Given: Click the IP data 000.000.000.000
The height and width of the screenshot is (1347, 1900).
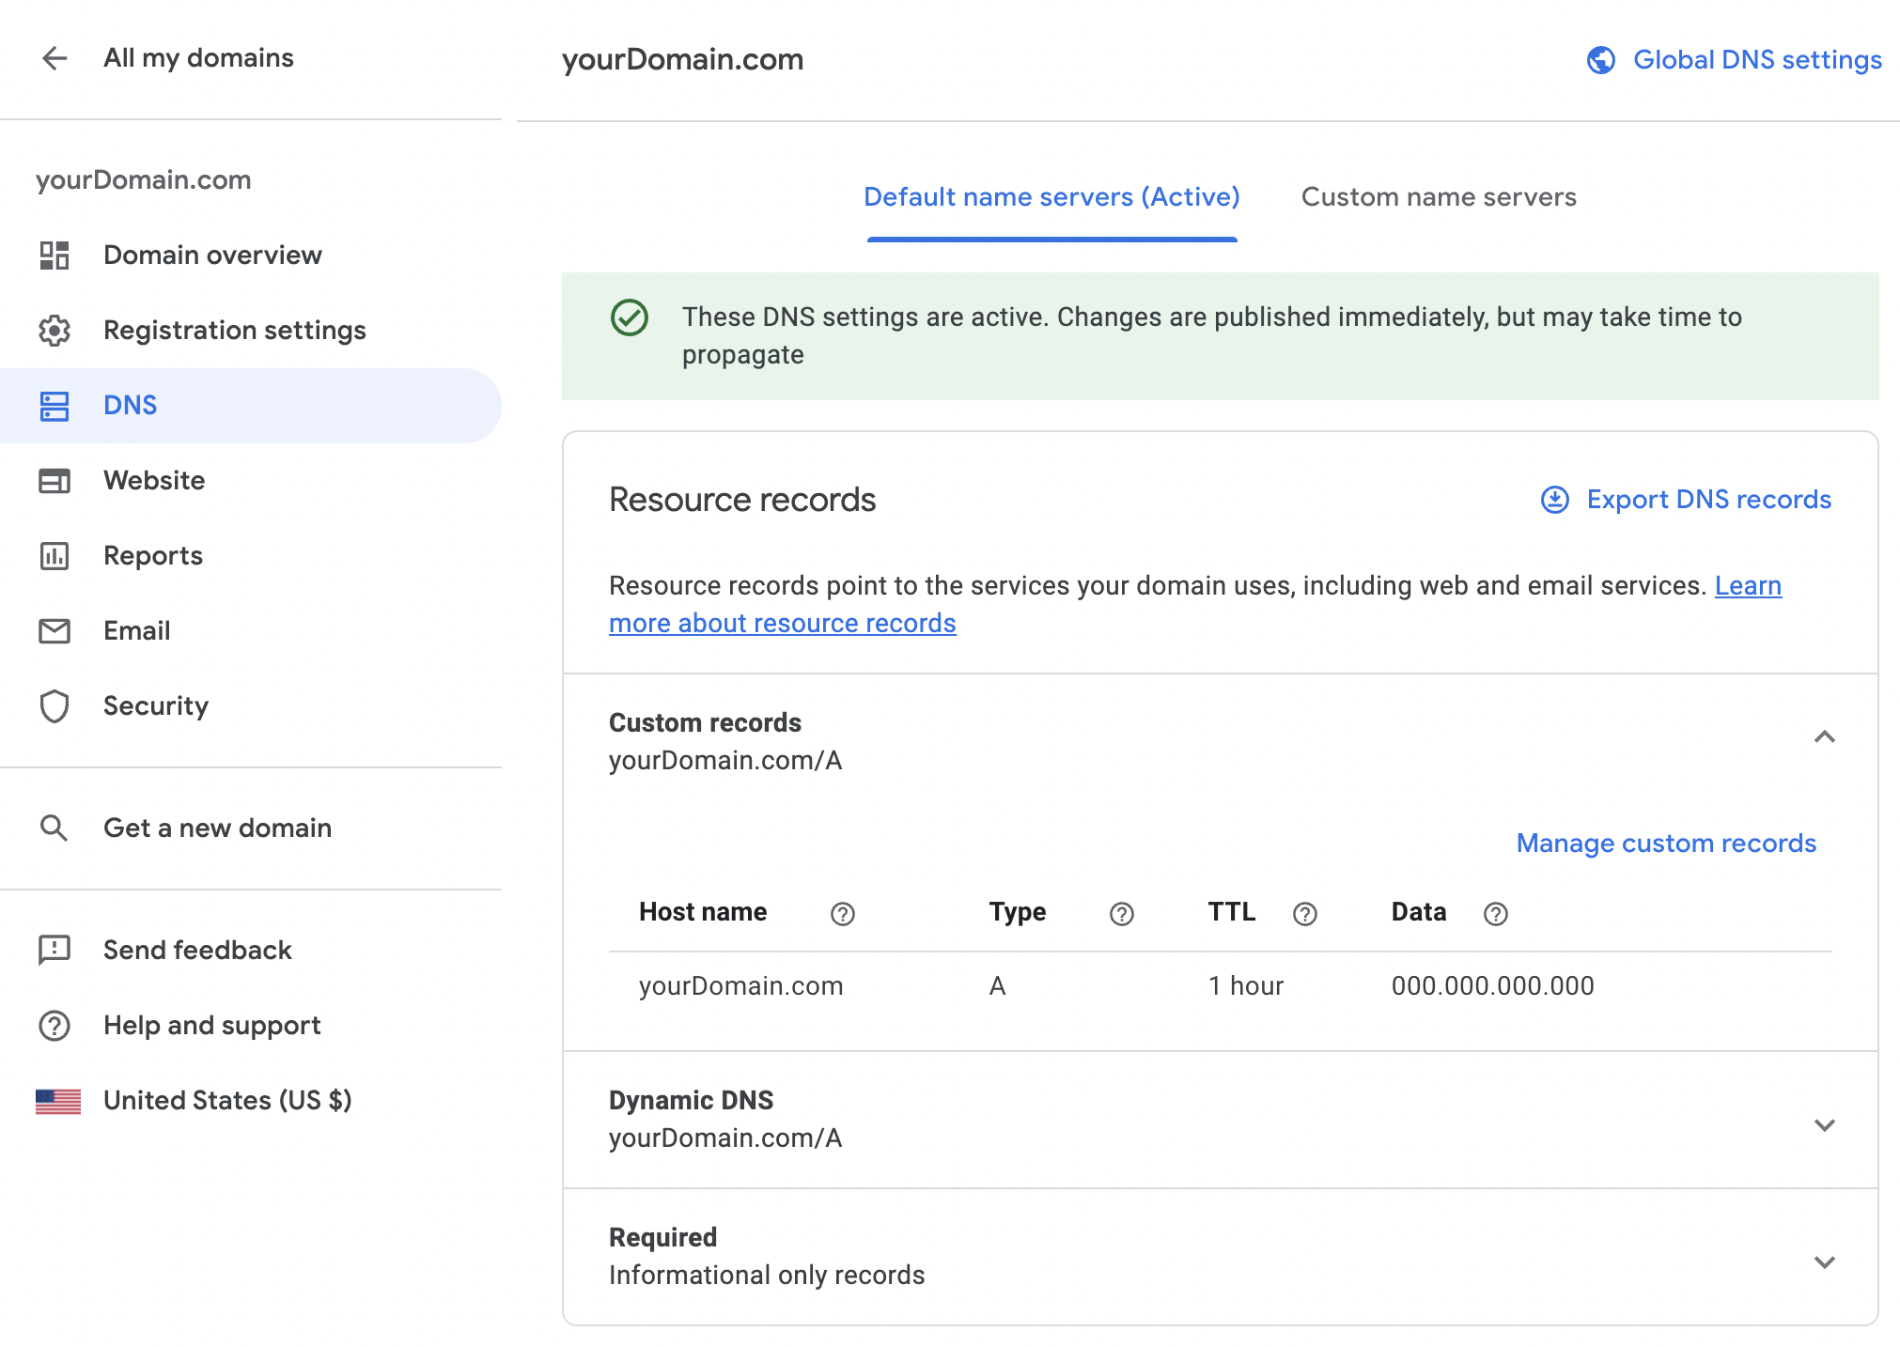Looking at the screenshot, I should coord(1492,986).
